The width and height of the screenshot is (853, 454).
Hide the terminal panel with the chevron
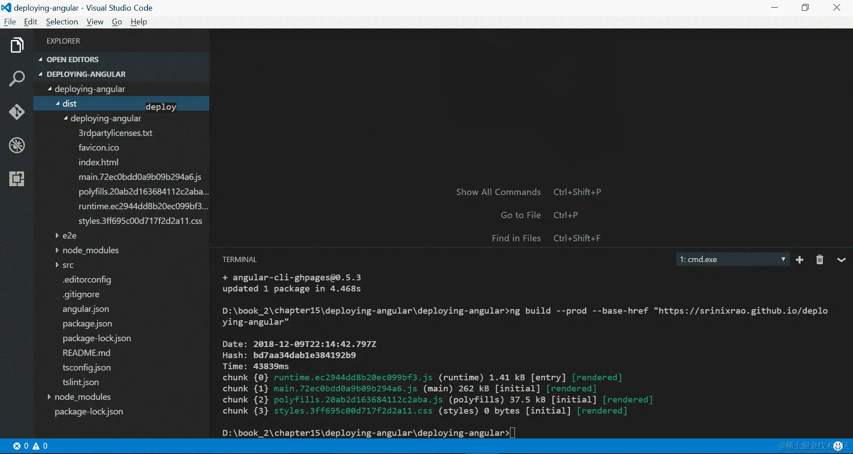pyautogui.click(x=841, y=260)
